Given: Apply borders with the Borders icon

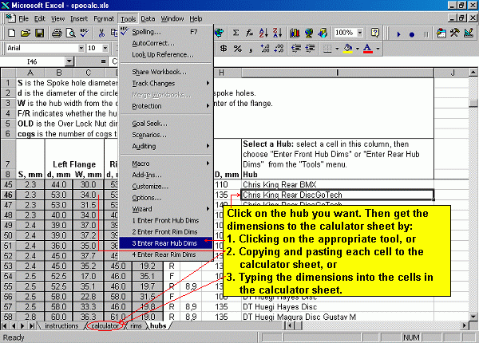Looking at the screenshot, I should 327,48.
